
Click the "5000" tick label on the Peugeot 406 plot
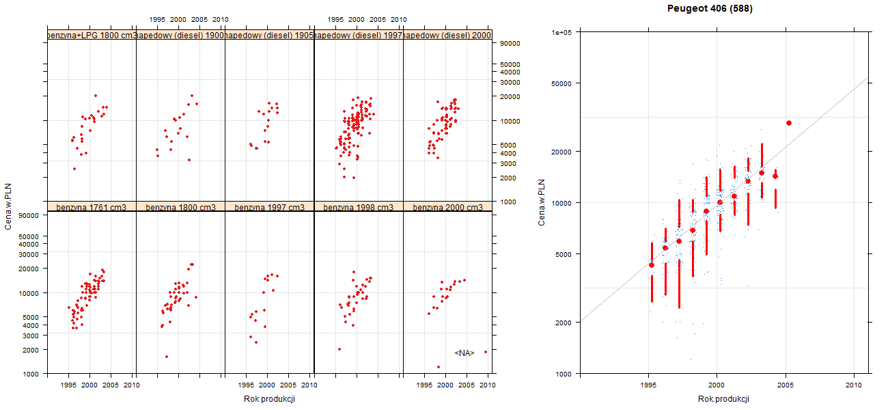coord(564,254)
